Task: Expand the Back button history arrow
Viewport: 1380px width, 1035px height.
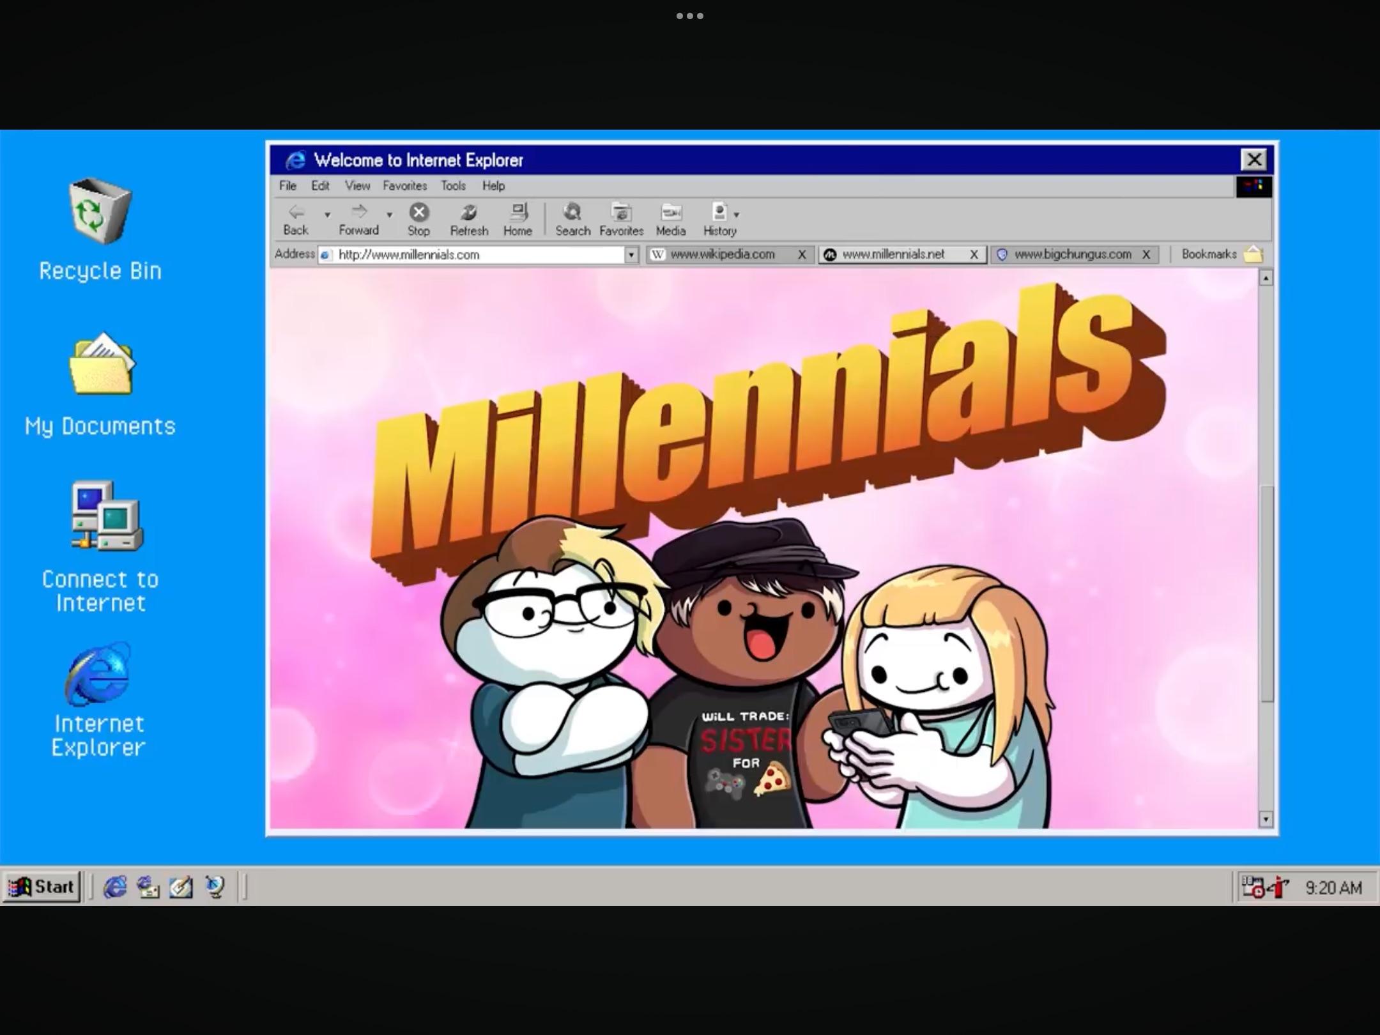Action: pos(327,215)
